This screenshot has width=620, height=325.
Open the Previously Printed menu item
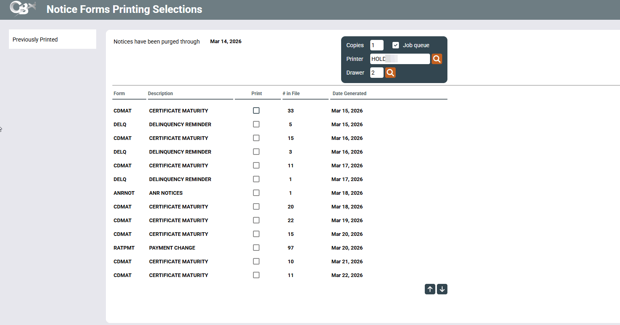coord(35,40)
